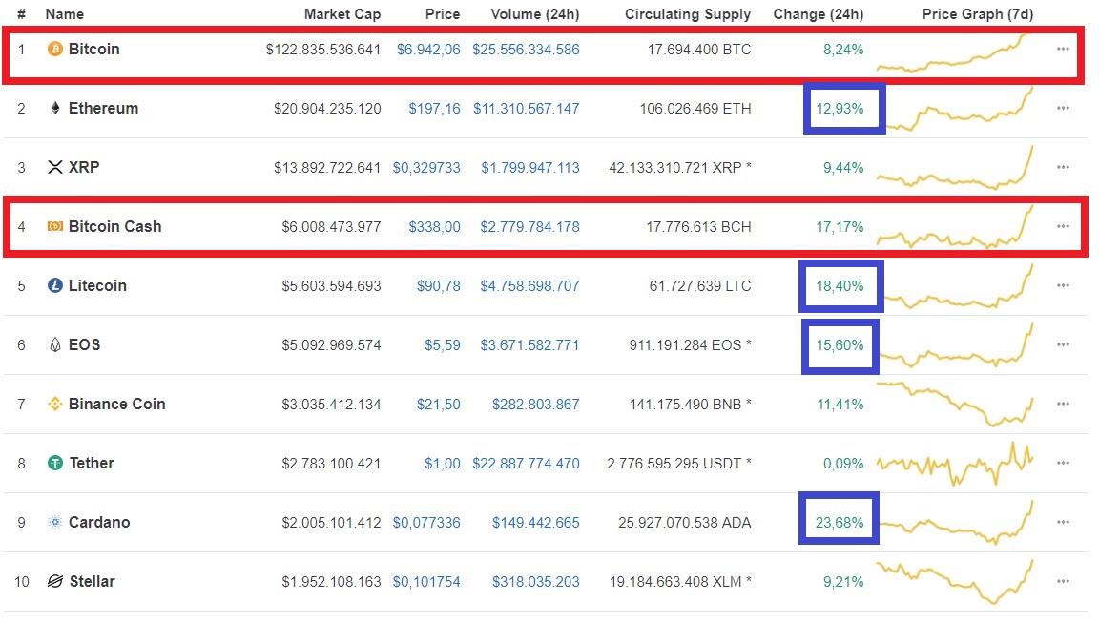The image size is (1099, 624).
Task: Open the Litecoin name link
Action: [97, 285]
